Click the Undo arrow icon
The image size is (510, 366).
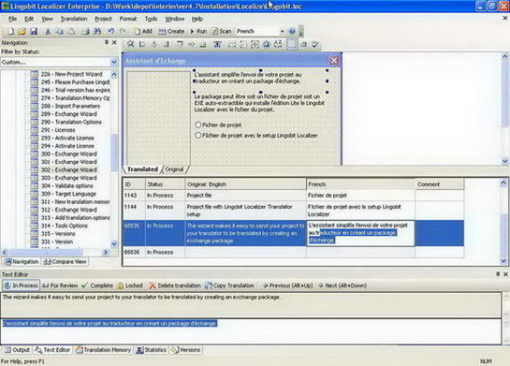[x=111, y=31]
